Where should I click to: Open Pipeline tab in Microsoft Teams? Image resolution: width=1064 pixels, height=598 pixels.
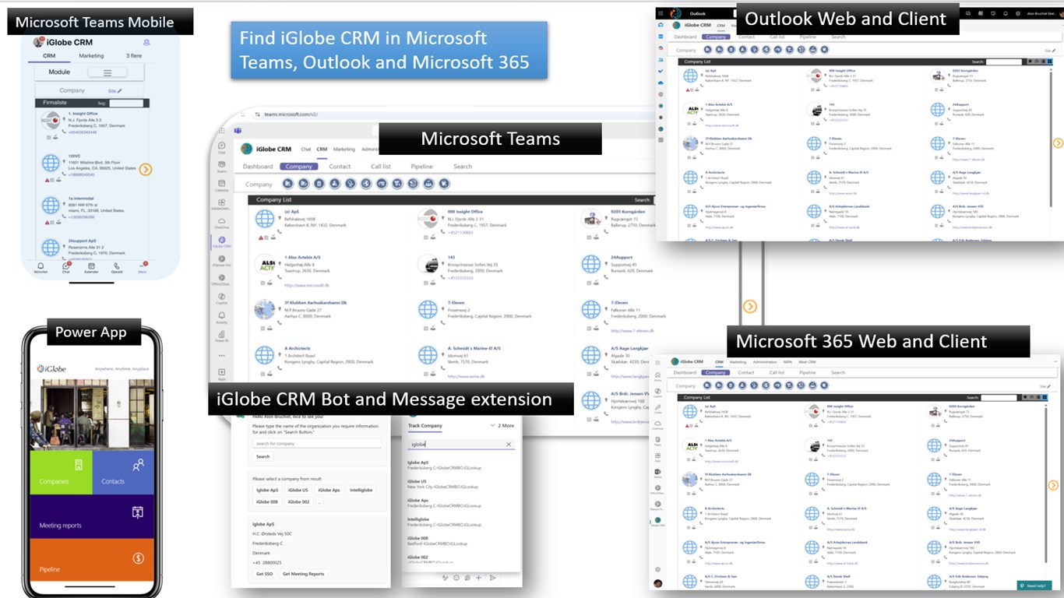click(422, 167)
